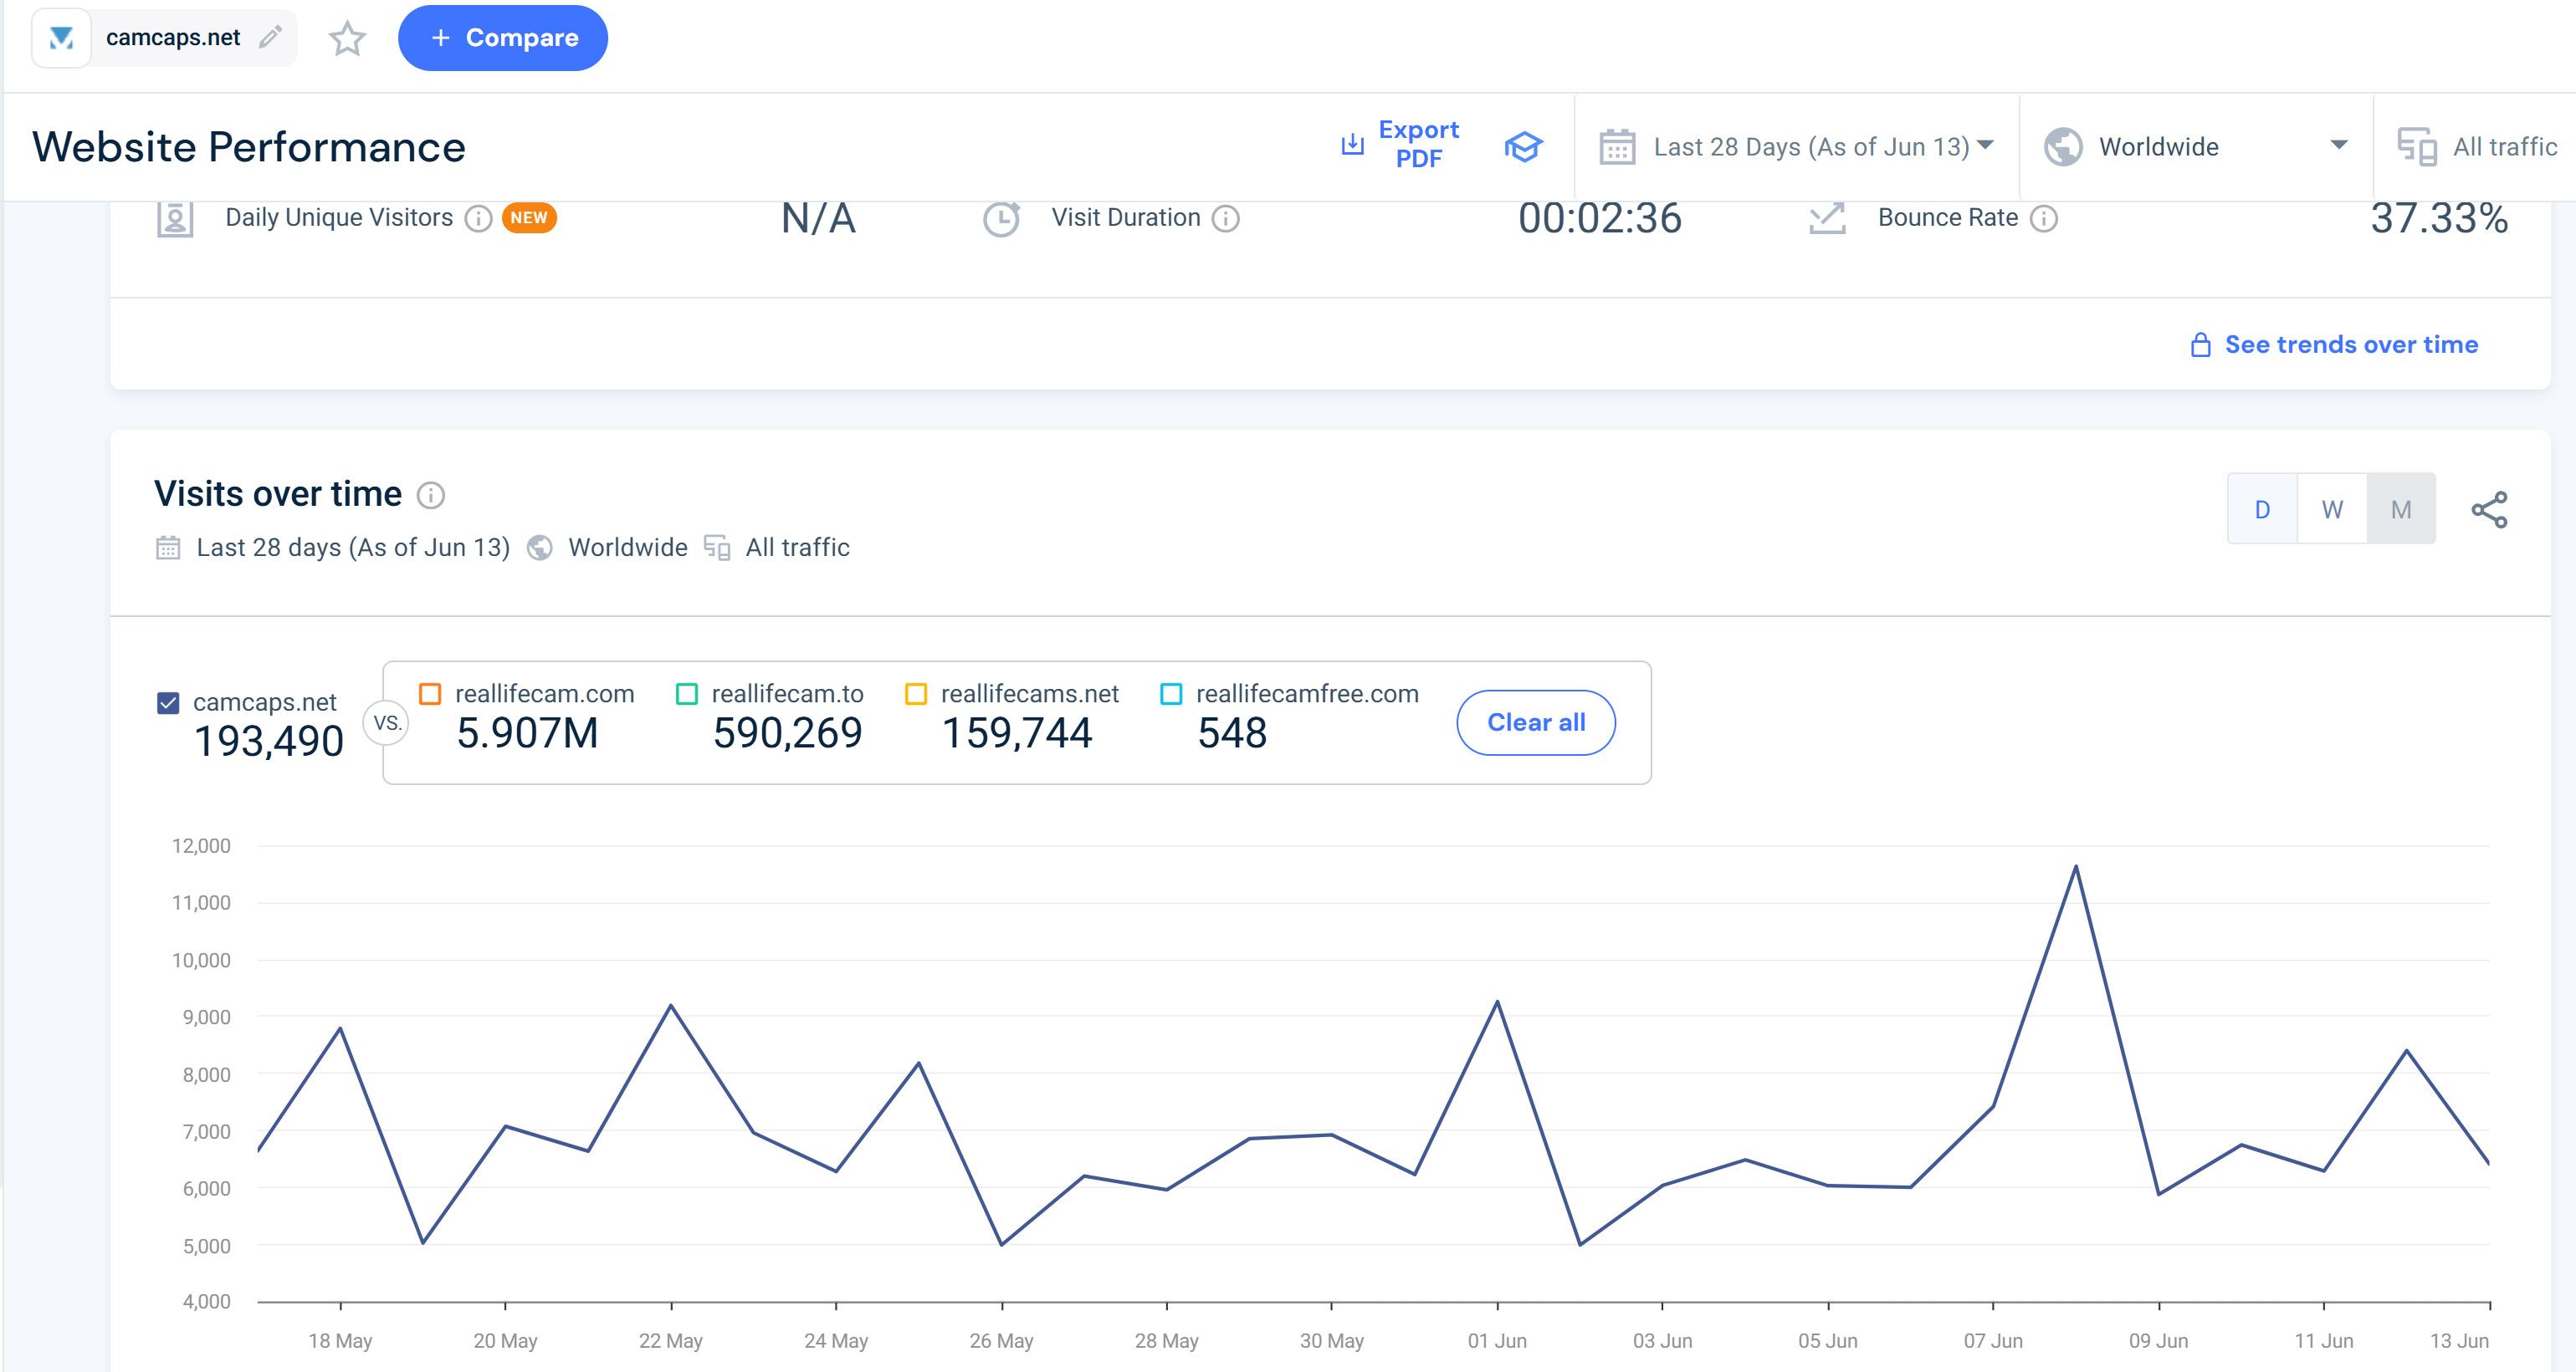Click info icon next to Visits over time

coord(431,496)
